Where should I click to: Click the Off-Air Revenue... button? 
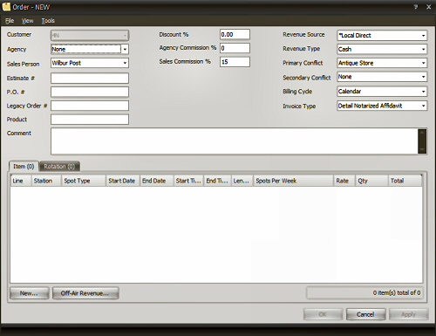tap(85, 293)
